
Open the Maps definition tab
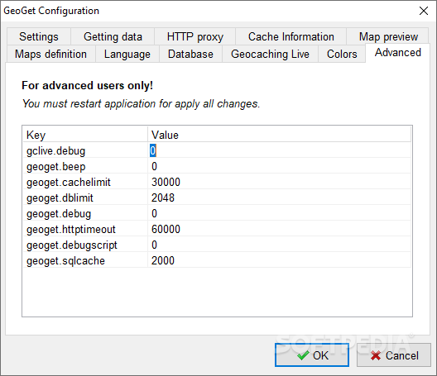(x=50, y=54)
